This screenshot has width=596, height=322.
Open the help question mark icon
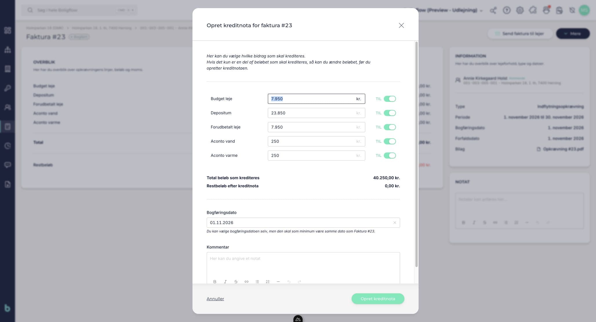pyautogui.click(x=506, y=10)
